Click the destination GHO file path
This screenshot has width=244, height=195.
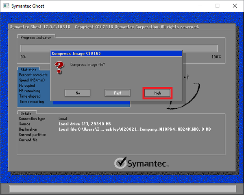point(135,129)
